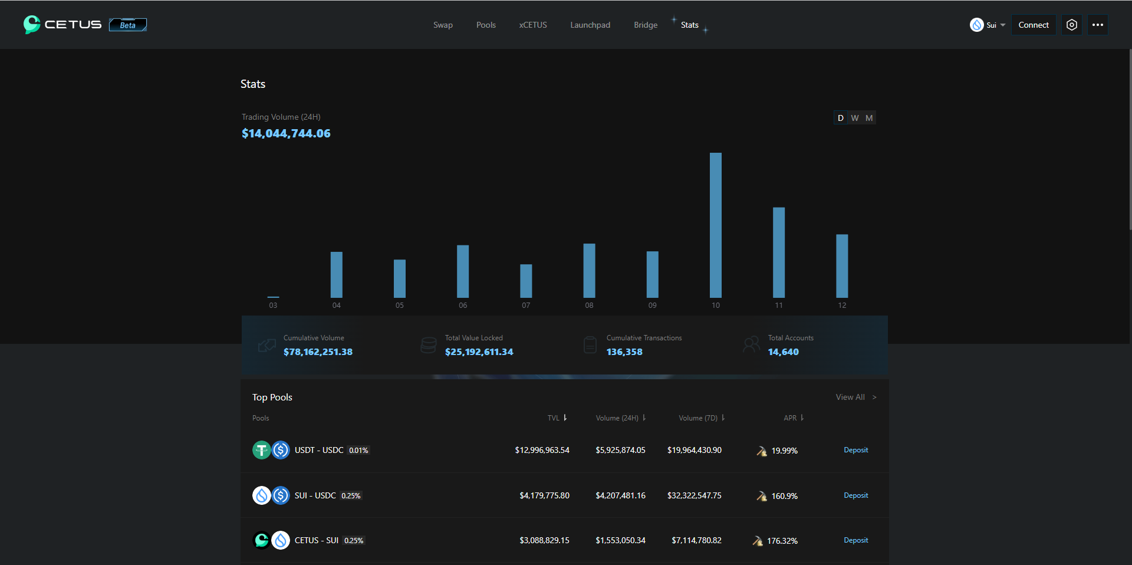1132x565 pixels.
Task: Click trading volume $14,044,744.06 value
Action: [x=286, y=133]
